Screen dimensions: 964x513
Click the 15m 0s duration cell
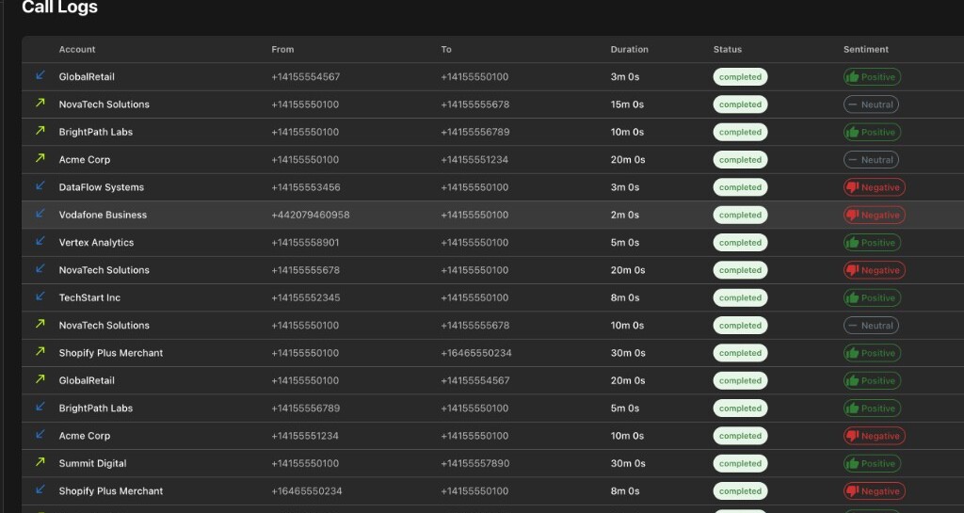627,104
